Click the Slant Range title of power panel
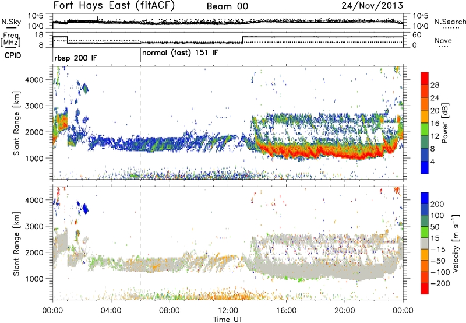 [16, 123]
